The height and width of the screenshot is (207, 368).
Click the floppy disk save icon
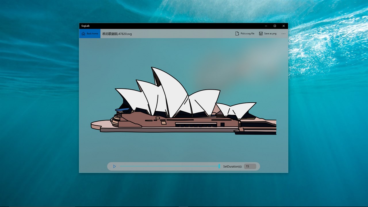pyautogui.click(x=261, y=34)
